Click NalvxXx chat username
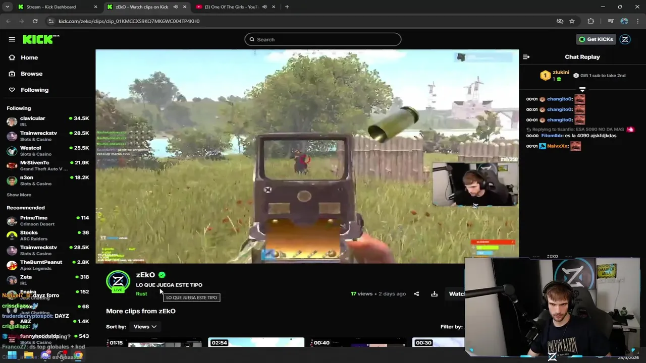This screenshot has height=363, width=646. click(x=558, y=146)
